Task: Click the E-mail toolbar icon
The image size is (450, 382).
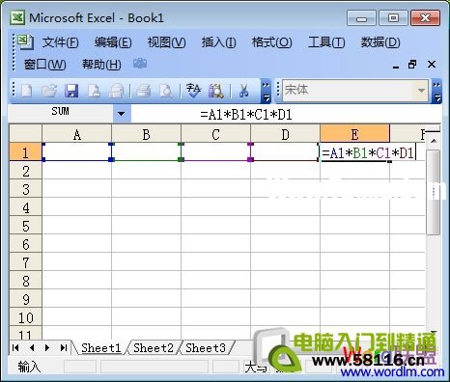Action: 116,91
